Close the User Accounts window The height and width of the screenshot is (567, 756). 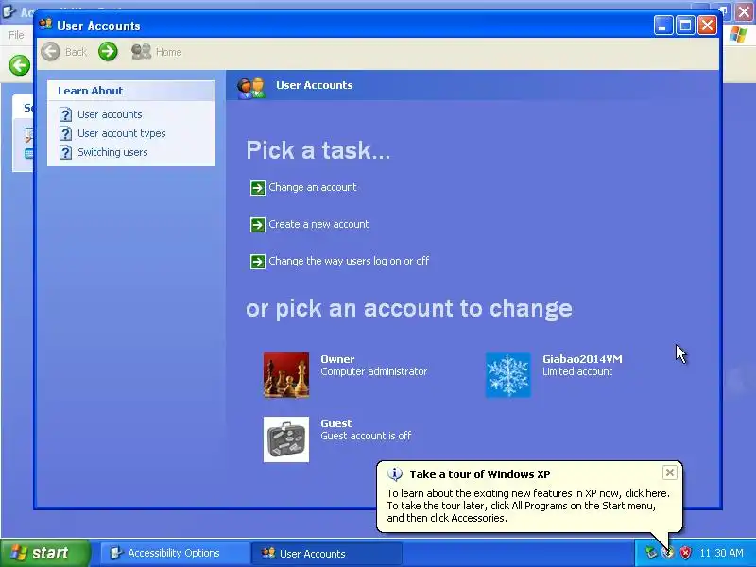[x=707, y=26]
